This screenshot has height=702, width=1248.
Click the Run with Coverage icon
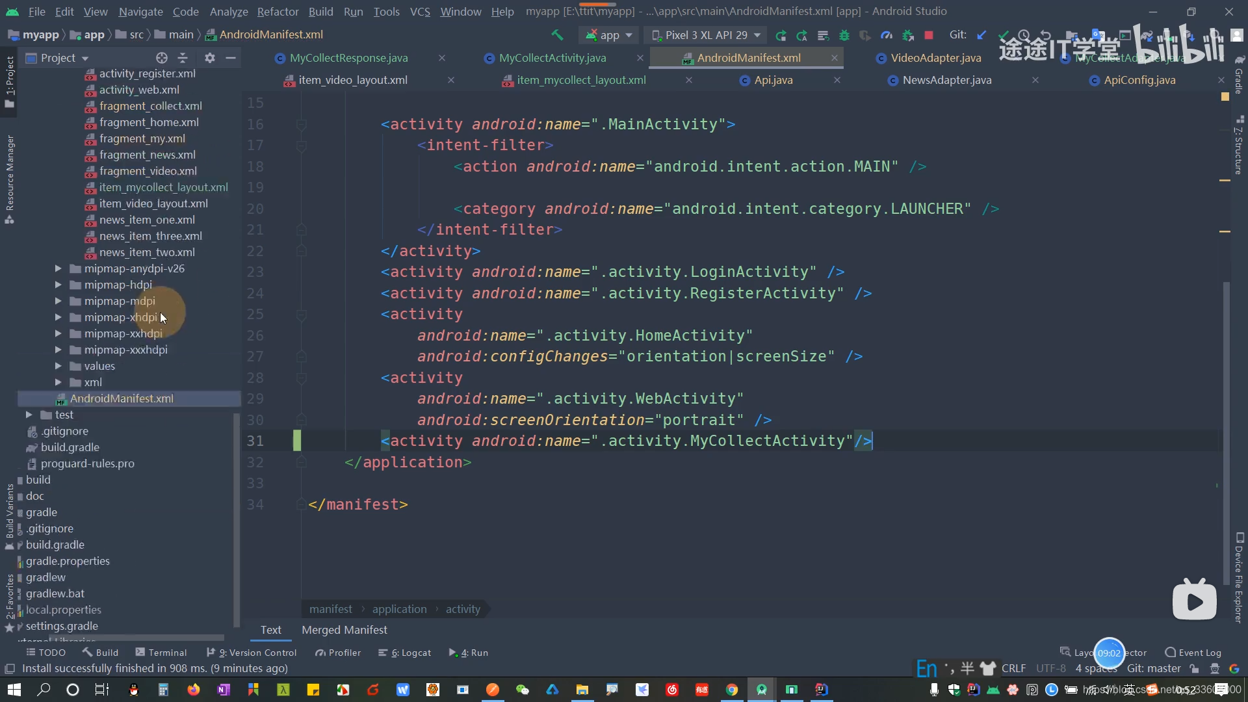(x=865, y=35)
